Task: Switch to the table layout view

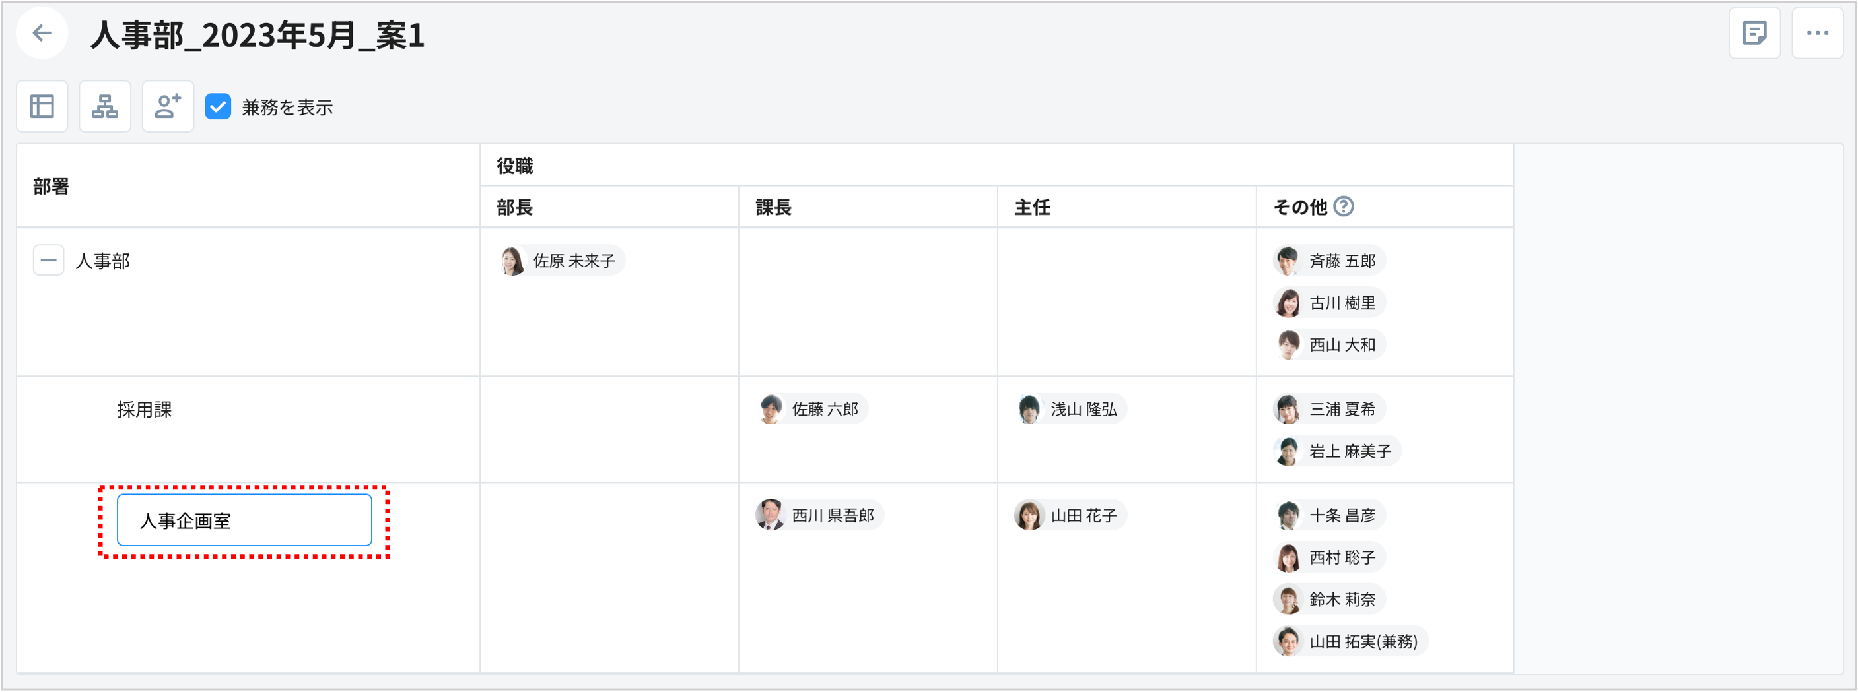Action: tap(42, 106)
